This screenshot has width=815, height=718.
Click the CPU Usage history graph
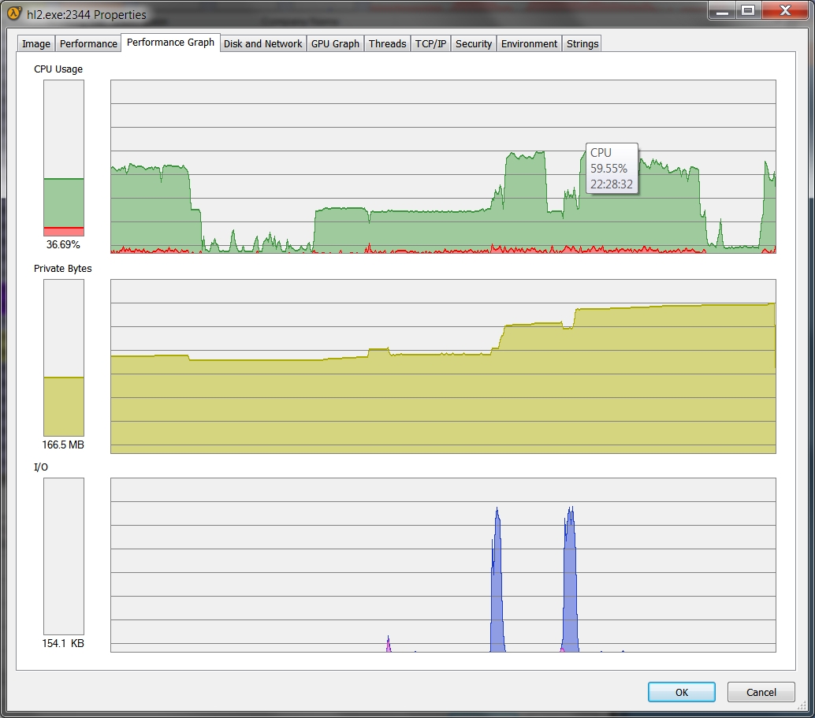(x=444, y=167)
